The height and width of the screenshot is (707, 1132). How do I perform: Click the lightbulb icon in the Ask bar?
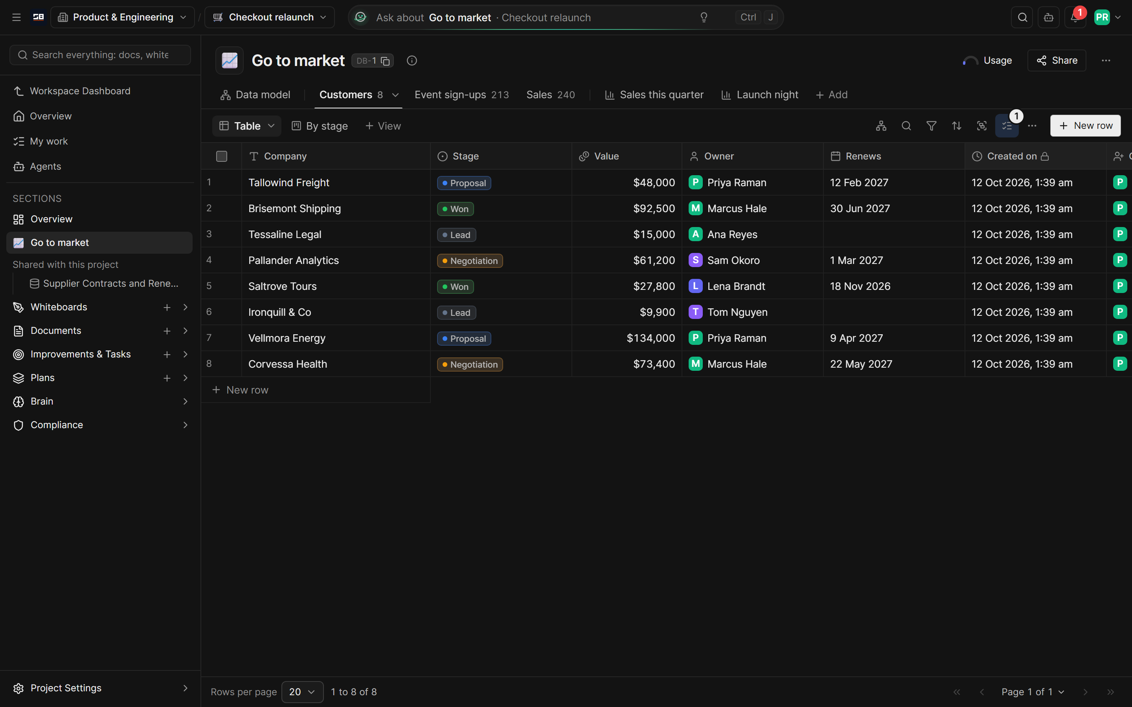point(704,17)
